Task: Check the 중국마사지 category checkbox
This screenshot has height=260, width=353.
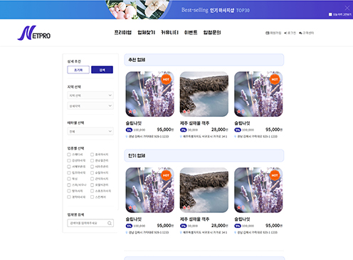Action: (x=92, y=155)
